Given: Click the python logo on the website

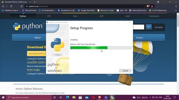Looking at the screenshot, I should coord(29,26).
